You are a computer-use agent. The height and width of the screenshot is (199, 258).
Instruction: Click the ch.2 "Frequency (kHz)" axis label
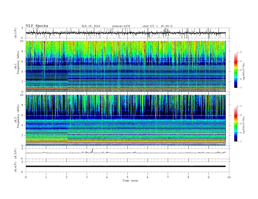(x=18, y=116)
